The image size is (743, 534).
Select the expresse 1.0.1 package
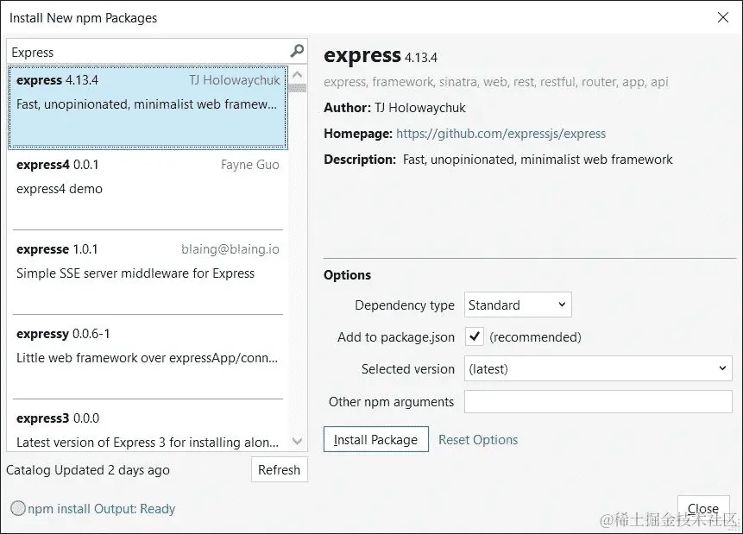(147, 259)
